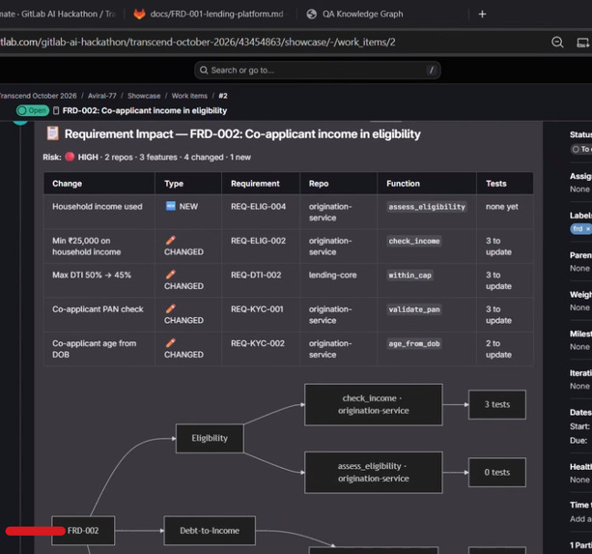Click the Eligibility node in the diagram
Screen dimensions: 592x554
click(x=210, y=438)
